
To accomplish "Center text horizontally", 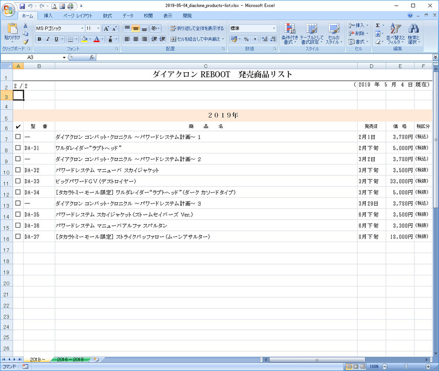I will [136, 39].
